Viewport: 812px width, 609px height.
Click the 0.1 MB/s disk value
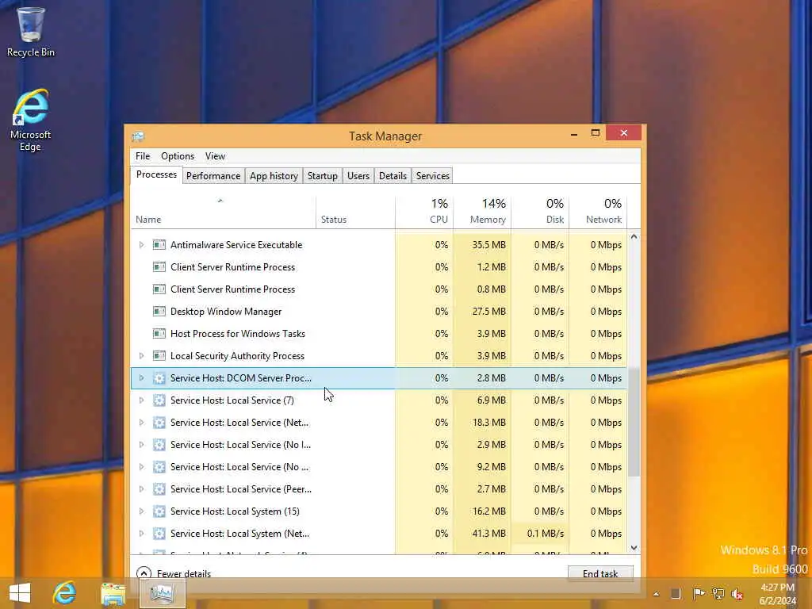coord(545,534)
